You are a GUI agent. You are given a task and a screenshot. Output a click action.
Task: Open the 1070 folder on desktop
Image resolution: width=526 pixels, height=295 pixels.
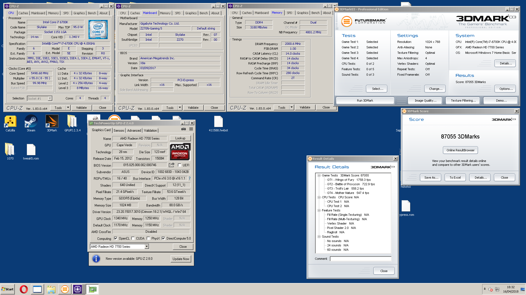(x=10, y=152)
